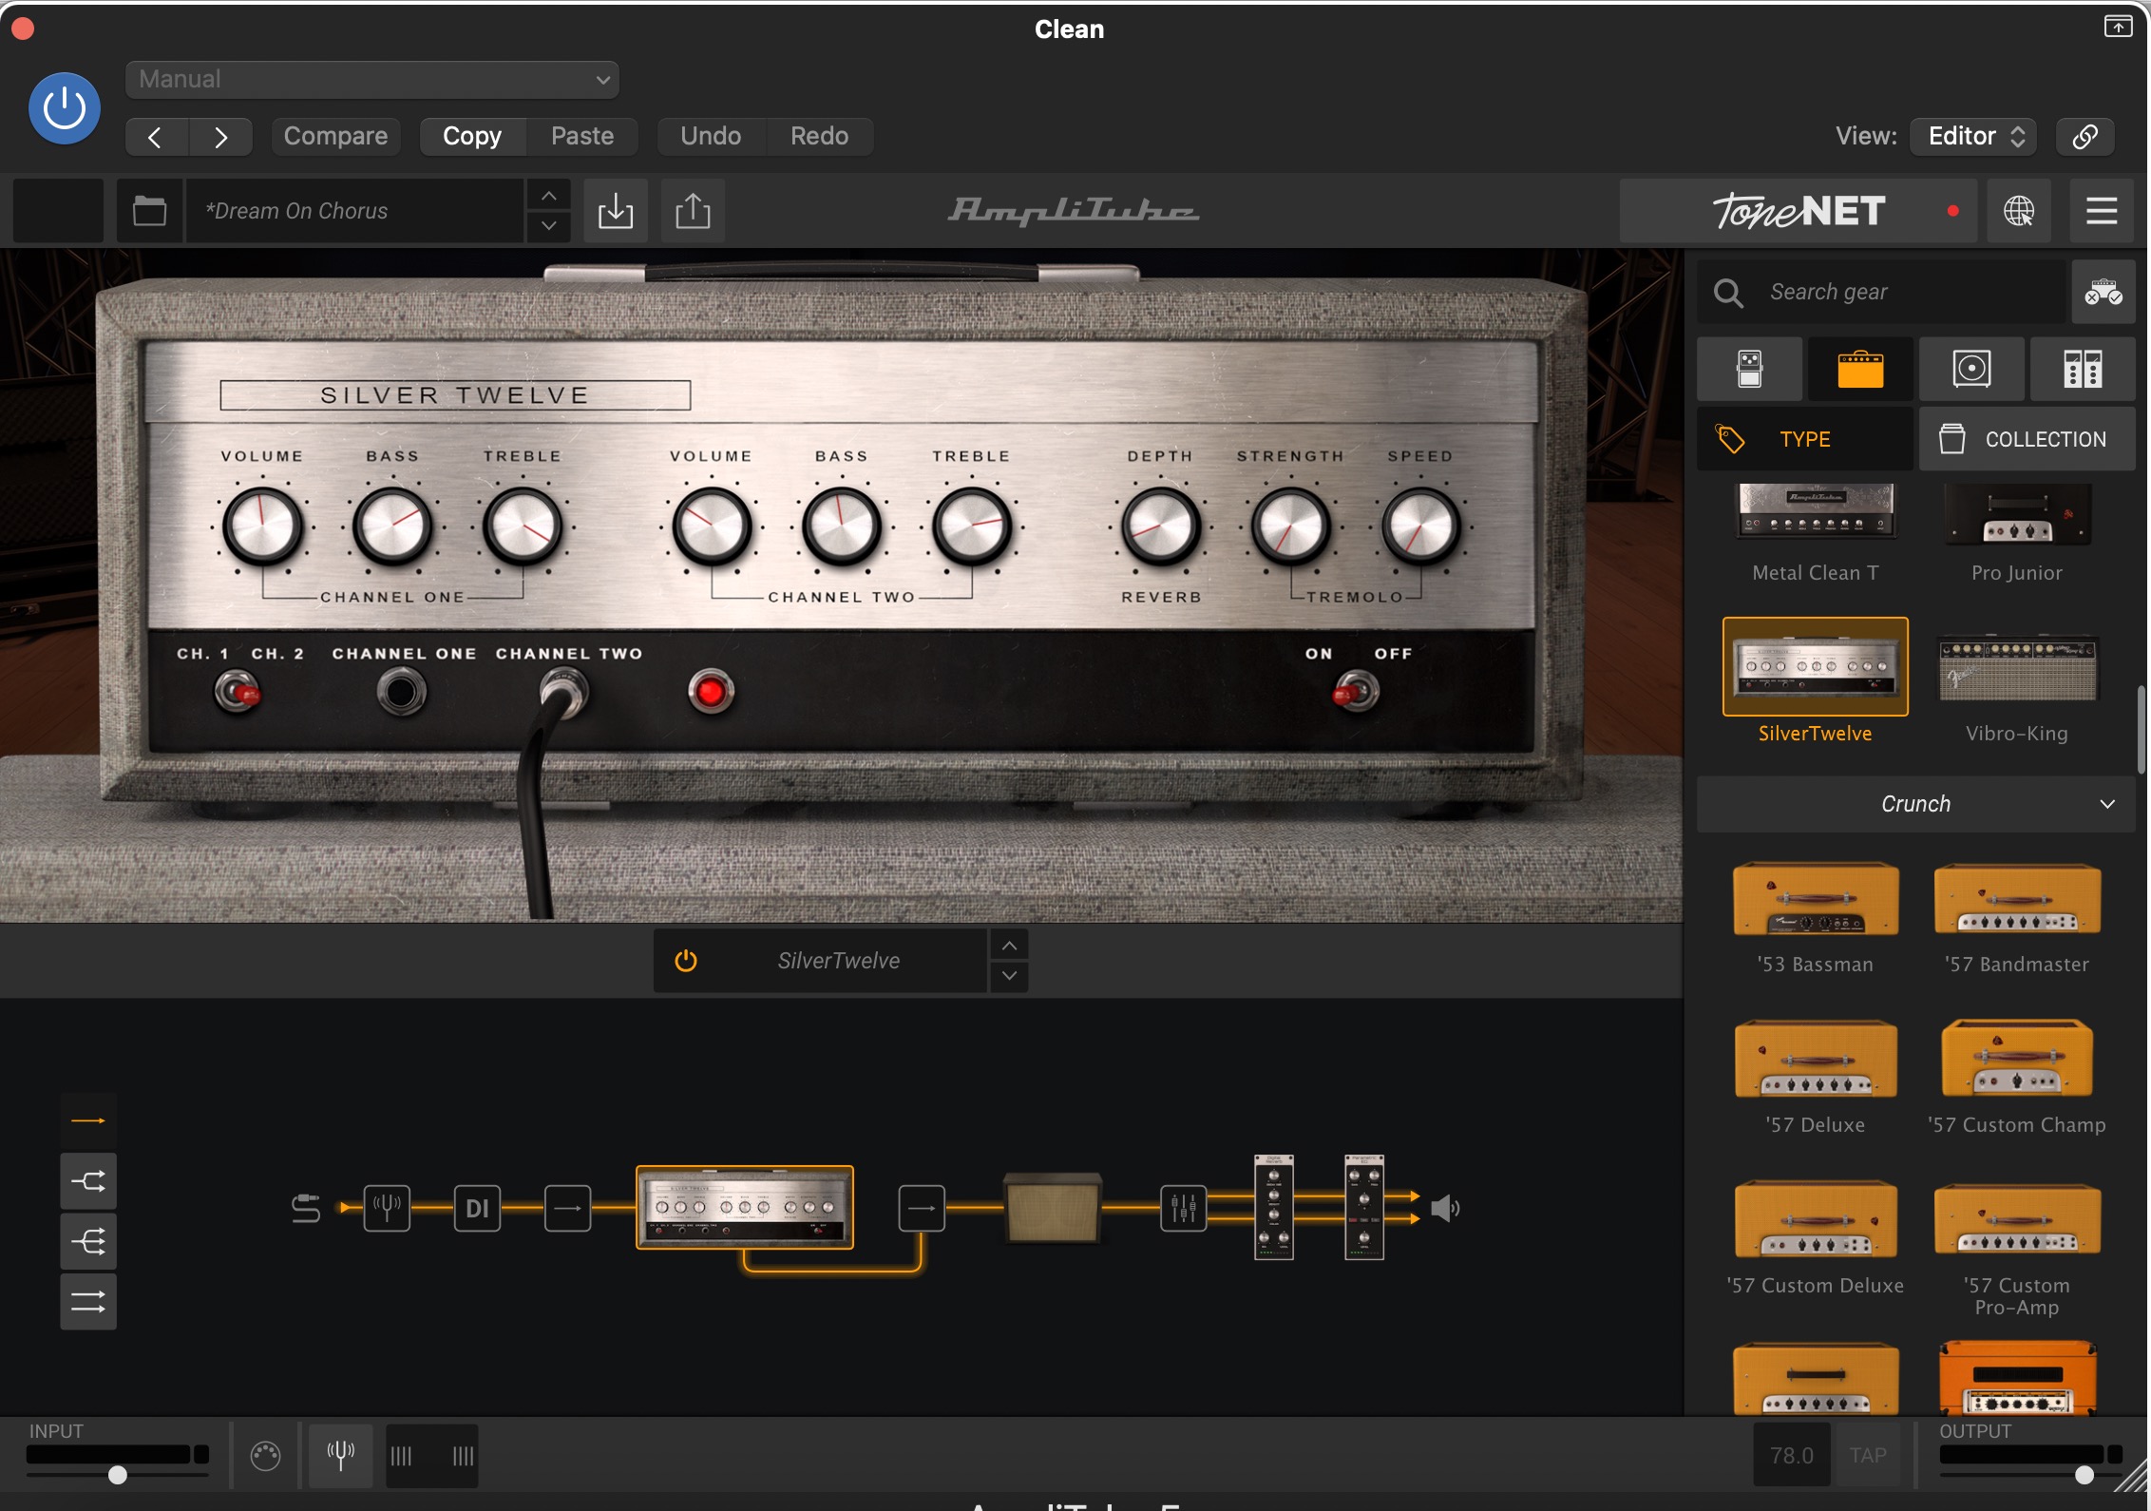2151x1511 pixels.
Task: Open the Manual preset dropdown
Action: pyautogui.click(x=371, y=80)
